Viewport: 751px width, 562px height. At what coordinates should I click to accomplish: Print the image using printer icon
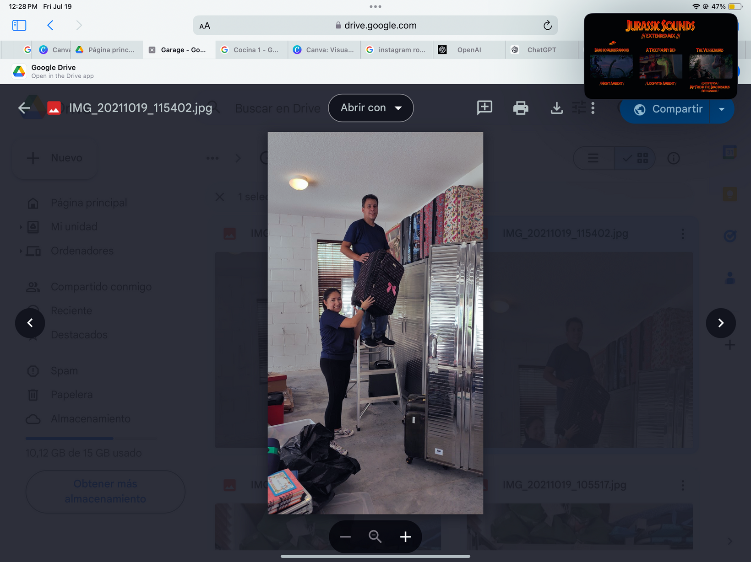point(521,108)
